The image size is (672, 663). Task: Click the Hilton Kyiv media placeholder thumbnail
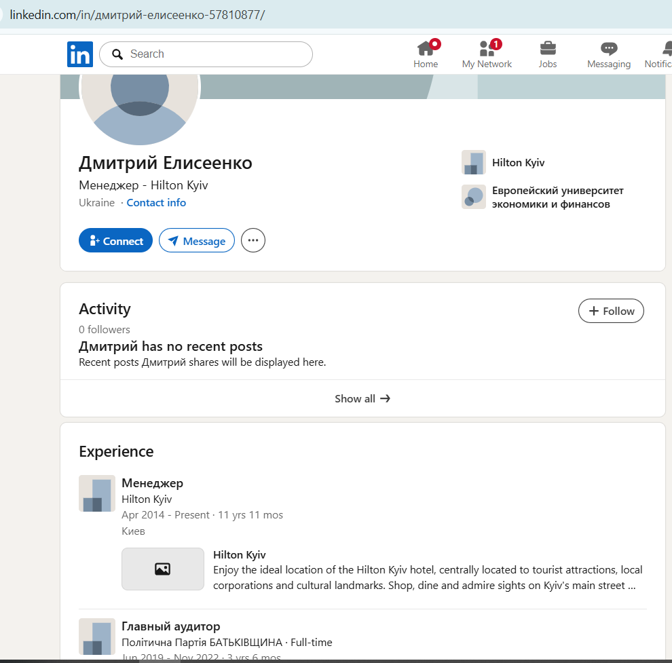162,568
